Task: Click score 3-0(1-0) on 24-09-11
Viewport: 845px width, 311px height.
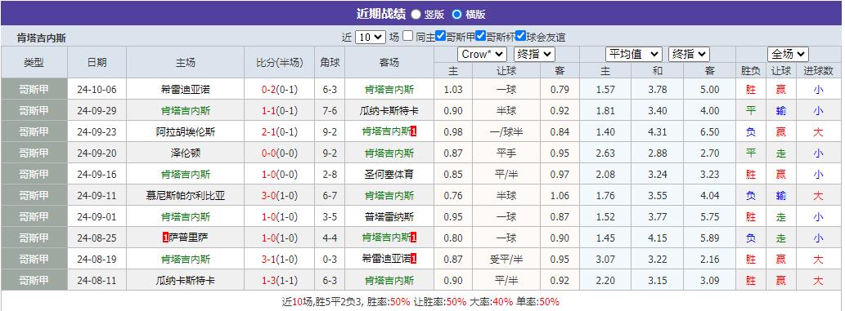Action: [279, 195]
